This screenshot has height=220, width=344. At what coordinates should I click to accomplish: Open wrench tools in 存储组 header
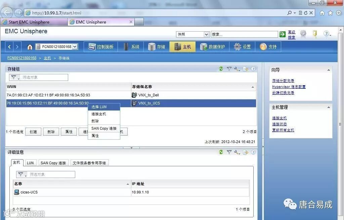point(237,69)
